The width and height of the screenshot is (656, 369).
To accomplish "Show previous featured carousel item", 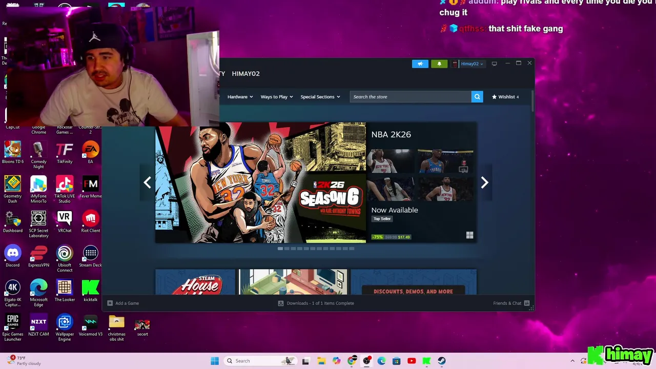I will pos(147,182).
